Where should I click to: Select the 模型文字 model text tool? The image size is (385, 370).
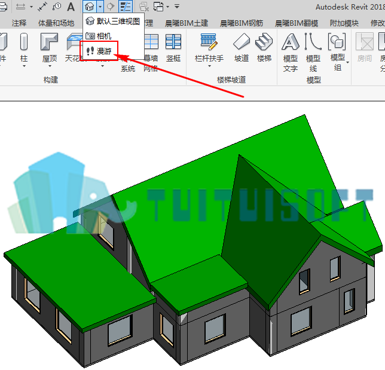tap(290, 53)
